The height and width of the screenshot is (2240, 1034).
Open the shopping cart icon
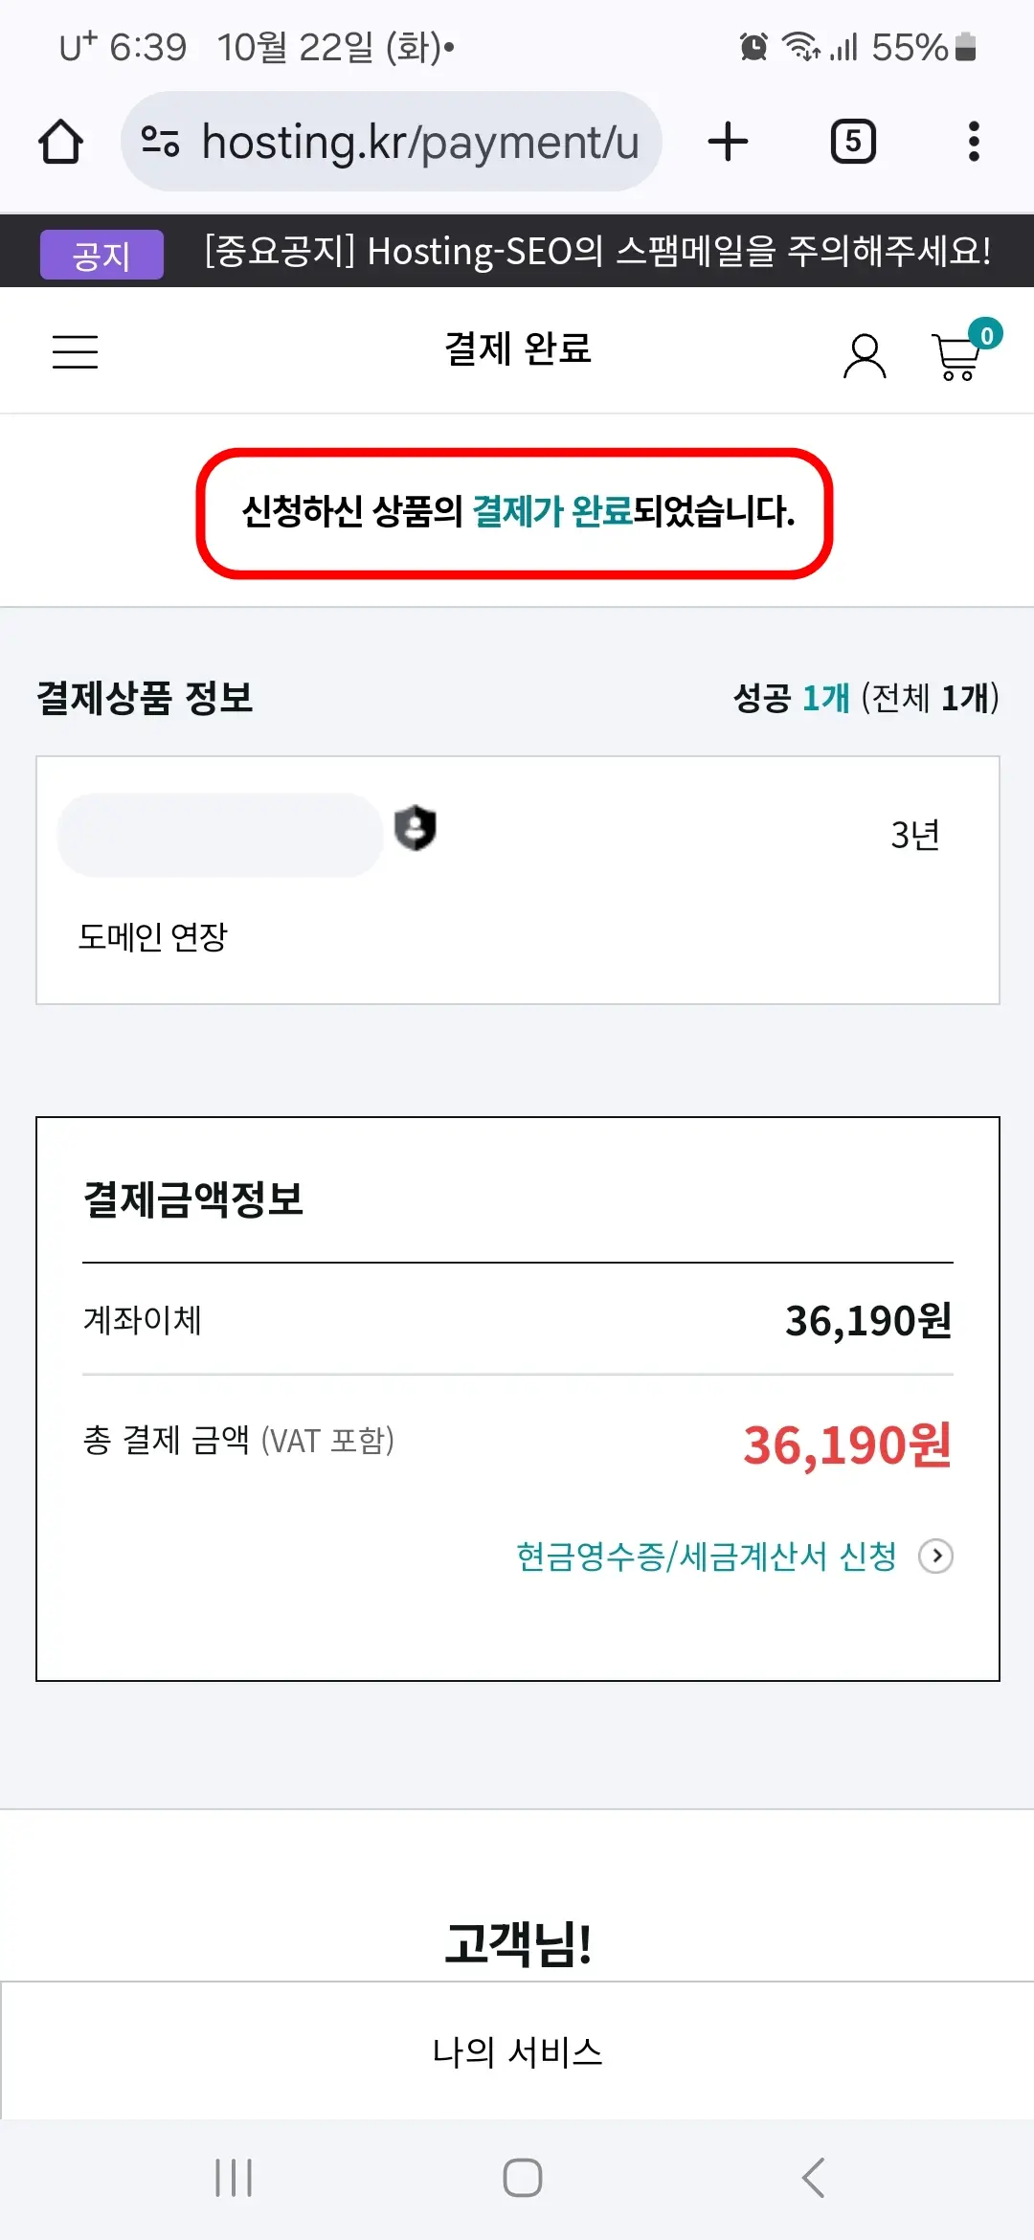tap(954, 359)
